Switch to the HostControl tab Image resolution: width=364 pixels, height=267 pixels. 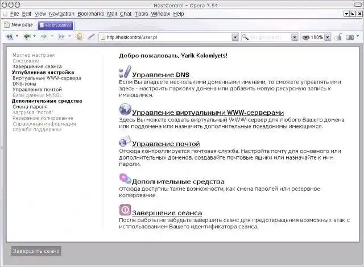click(x=56, y=25)
